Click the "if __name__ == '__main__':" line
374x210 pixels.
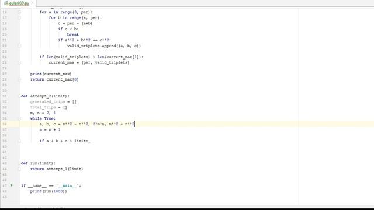coord(51,185)
